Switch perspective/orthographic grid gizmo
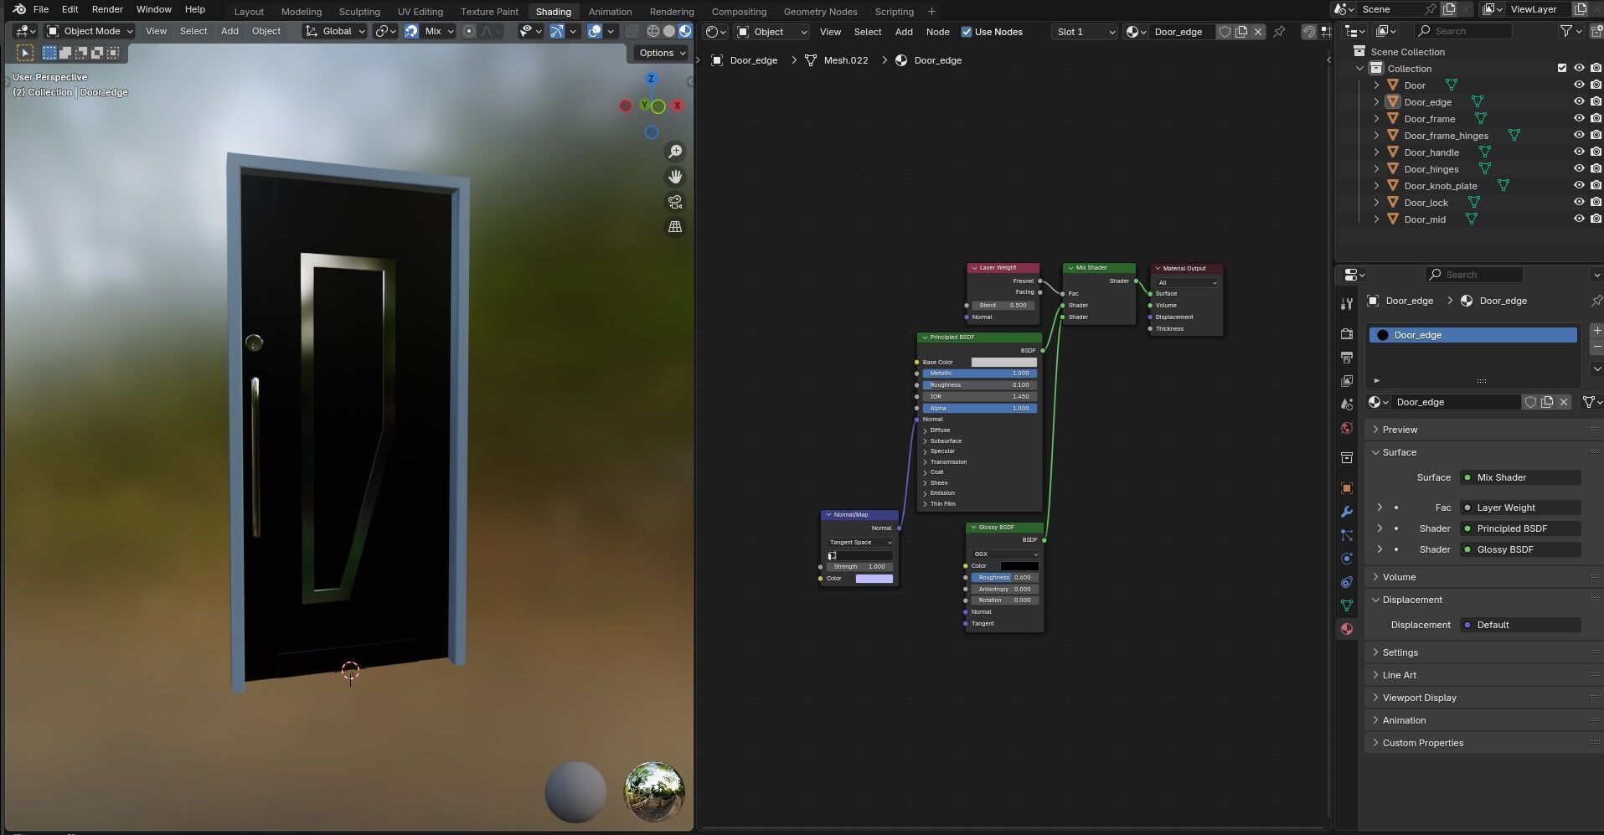 [674, 227]
